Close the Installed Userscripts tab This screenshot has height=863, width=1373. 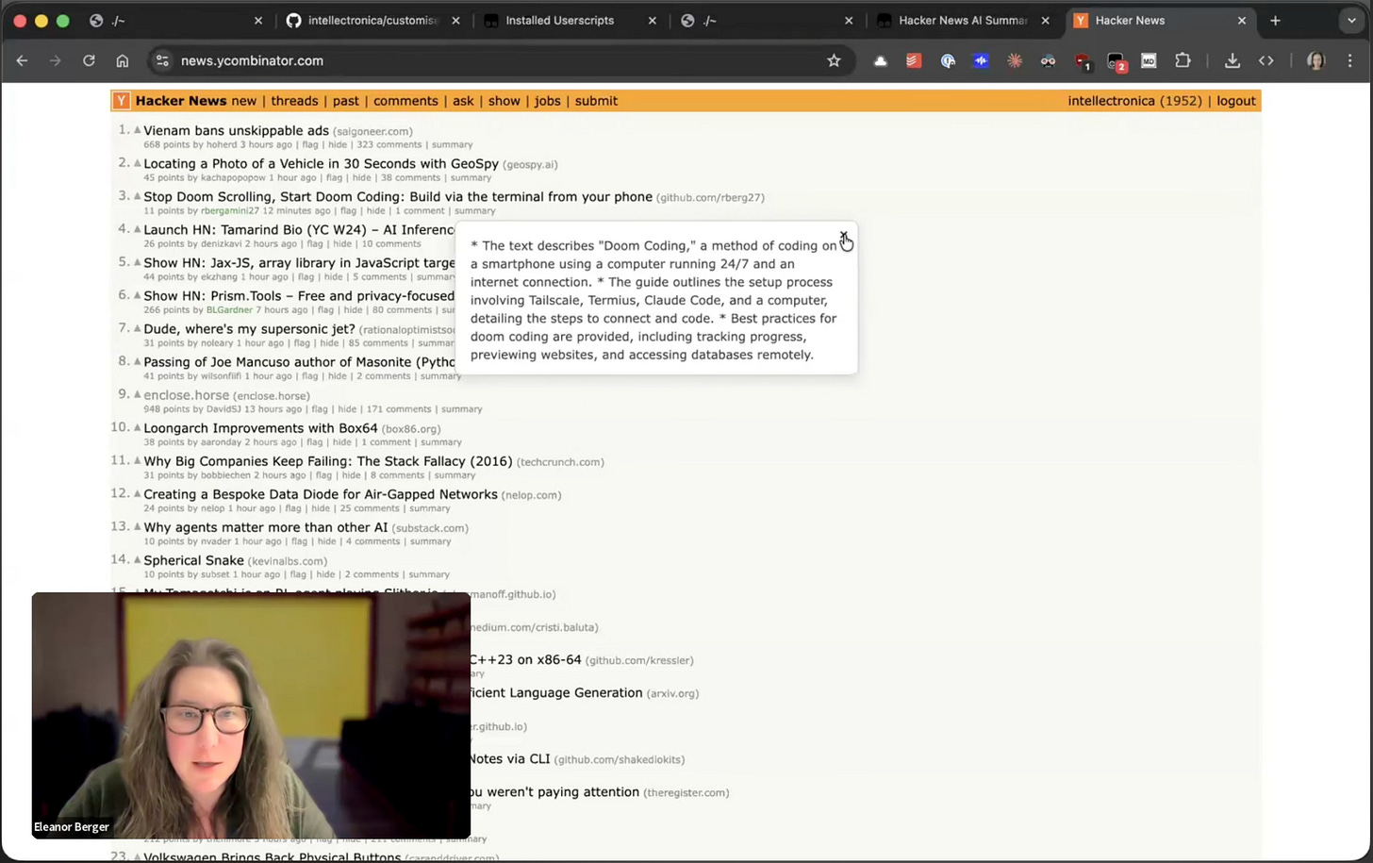coord(652,20)
